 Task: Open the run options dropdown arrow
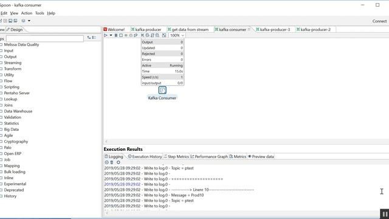[x=111, y=35]
